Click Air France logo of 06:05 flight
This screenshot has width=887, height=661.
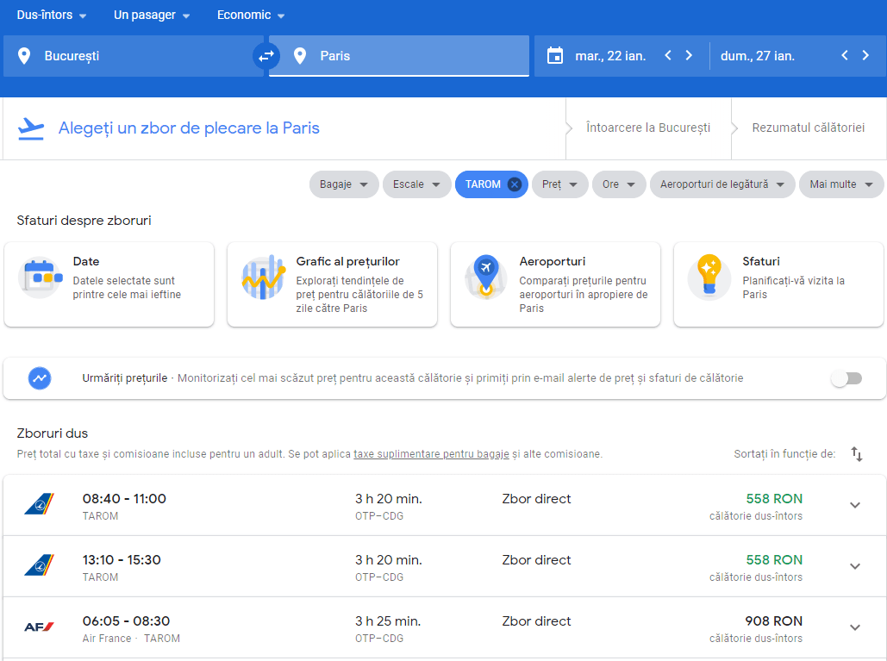[x=39, y=627]
